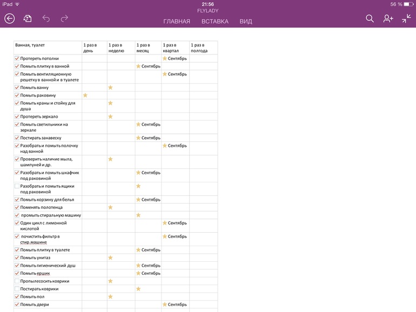The height and width of the screenshot is (312, 416).
Task: Click the star in Постирать коврики row
Action: click(138, 289)
